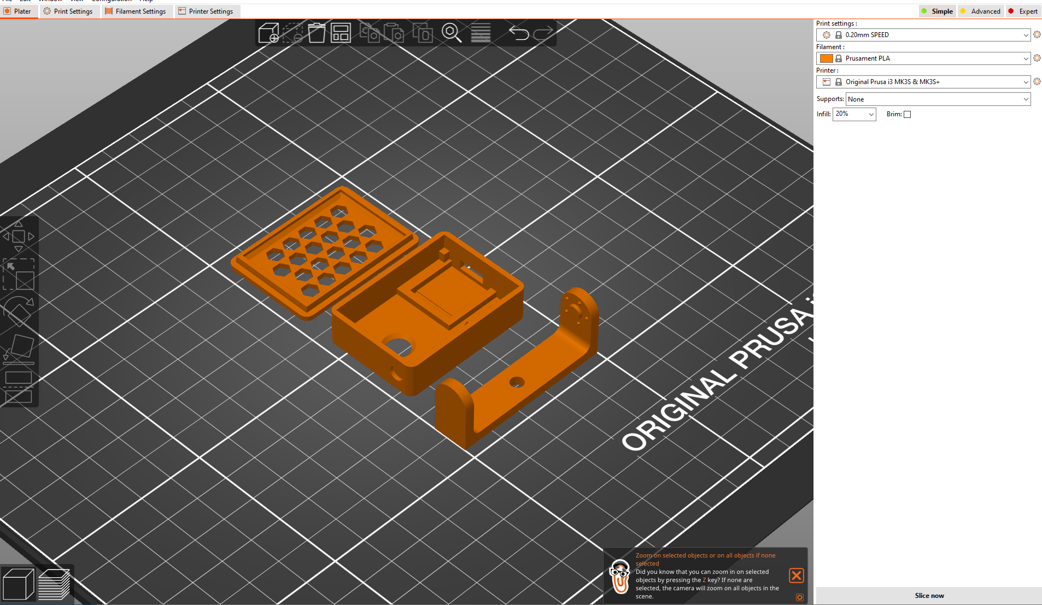
Task: Open the Original Prusa i3 MK3S printer dropdown
Action: pyautogui.click(x=923, y=81)
